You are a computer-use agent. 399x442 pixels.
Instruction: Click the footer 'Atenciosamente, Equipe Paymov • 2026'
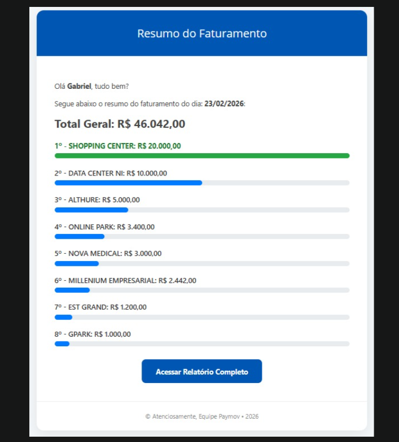coord(202,416)
